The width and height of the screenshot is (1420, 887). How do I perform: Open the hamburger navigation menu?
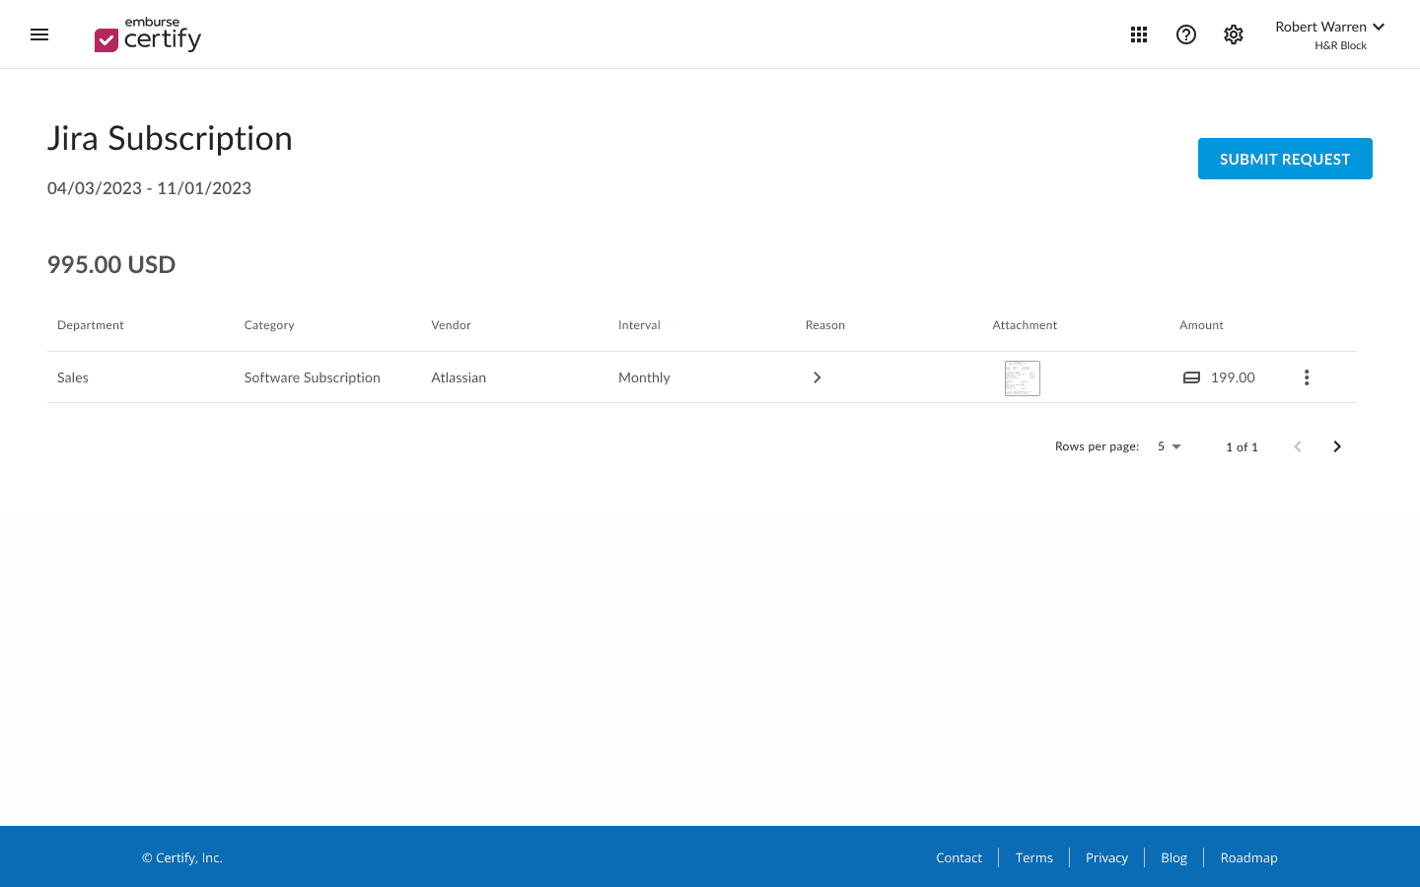pyautogui.click(x=39, y=34)
